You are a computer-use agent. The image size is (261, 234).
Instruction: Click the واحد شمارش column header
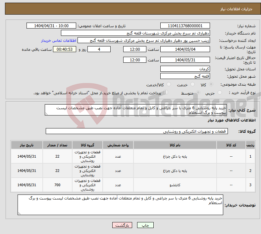click(x=118, y=145)
